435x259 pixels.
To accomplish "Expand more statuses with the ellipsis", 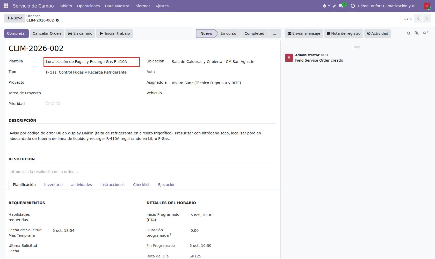I will [274, 33].
